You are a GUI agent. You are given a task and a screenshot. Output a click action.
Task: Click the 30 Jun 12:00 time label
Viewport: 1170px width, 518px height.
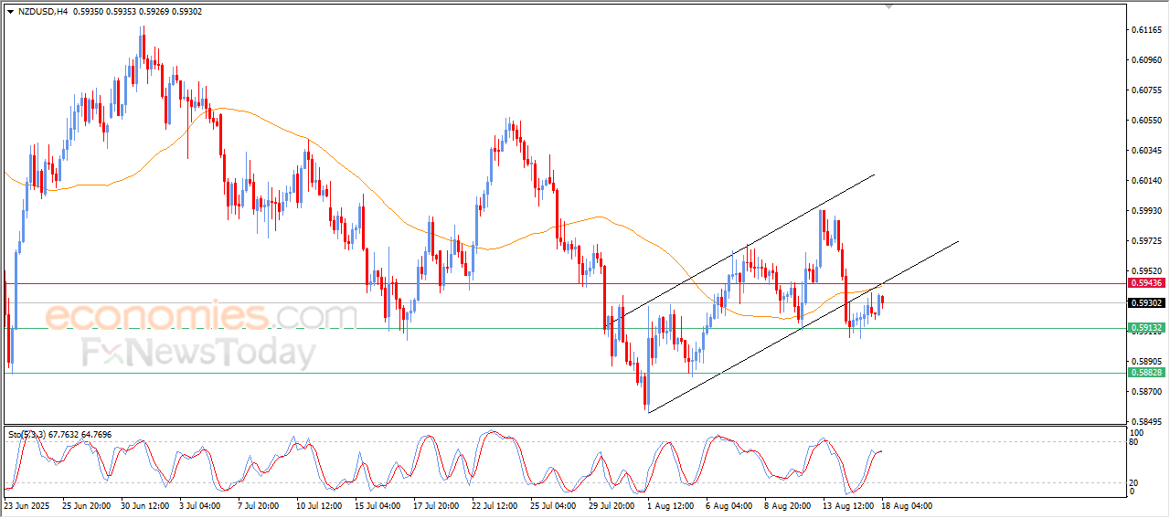(145, 504)
